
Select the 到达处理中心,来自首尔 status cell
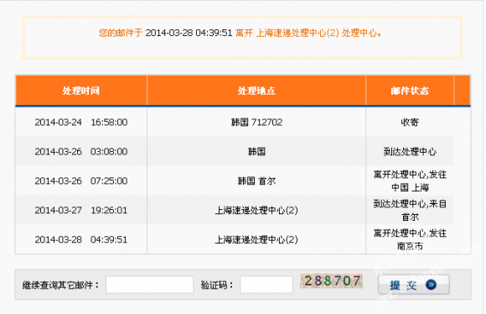pos(410,210)
